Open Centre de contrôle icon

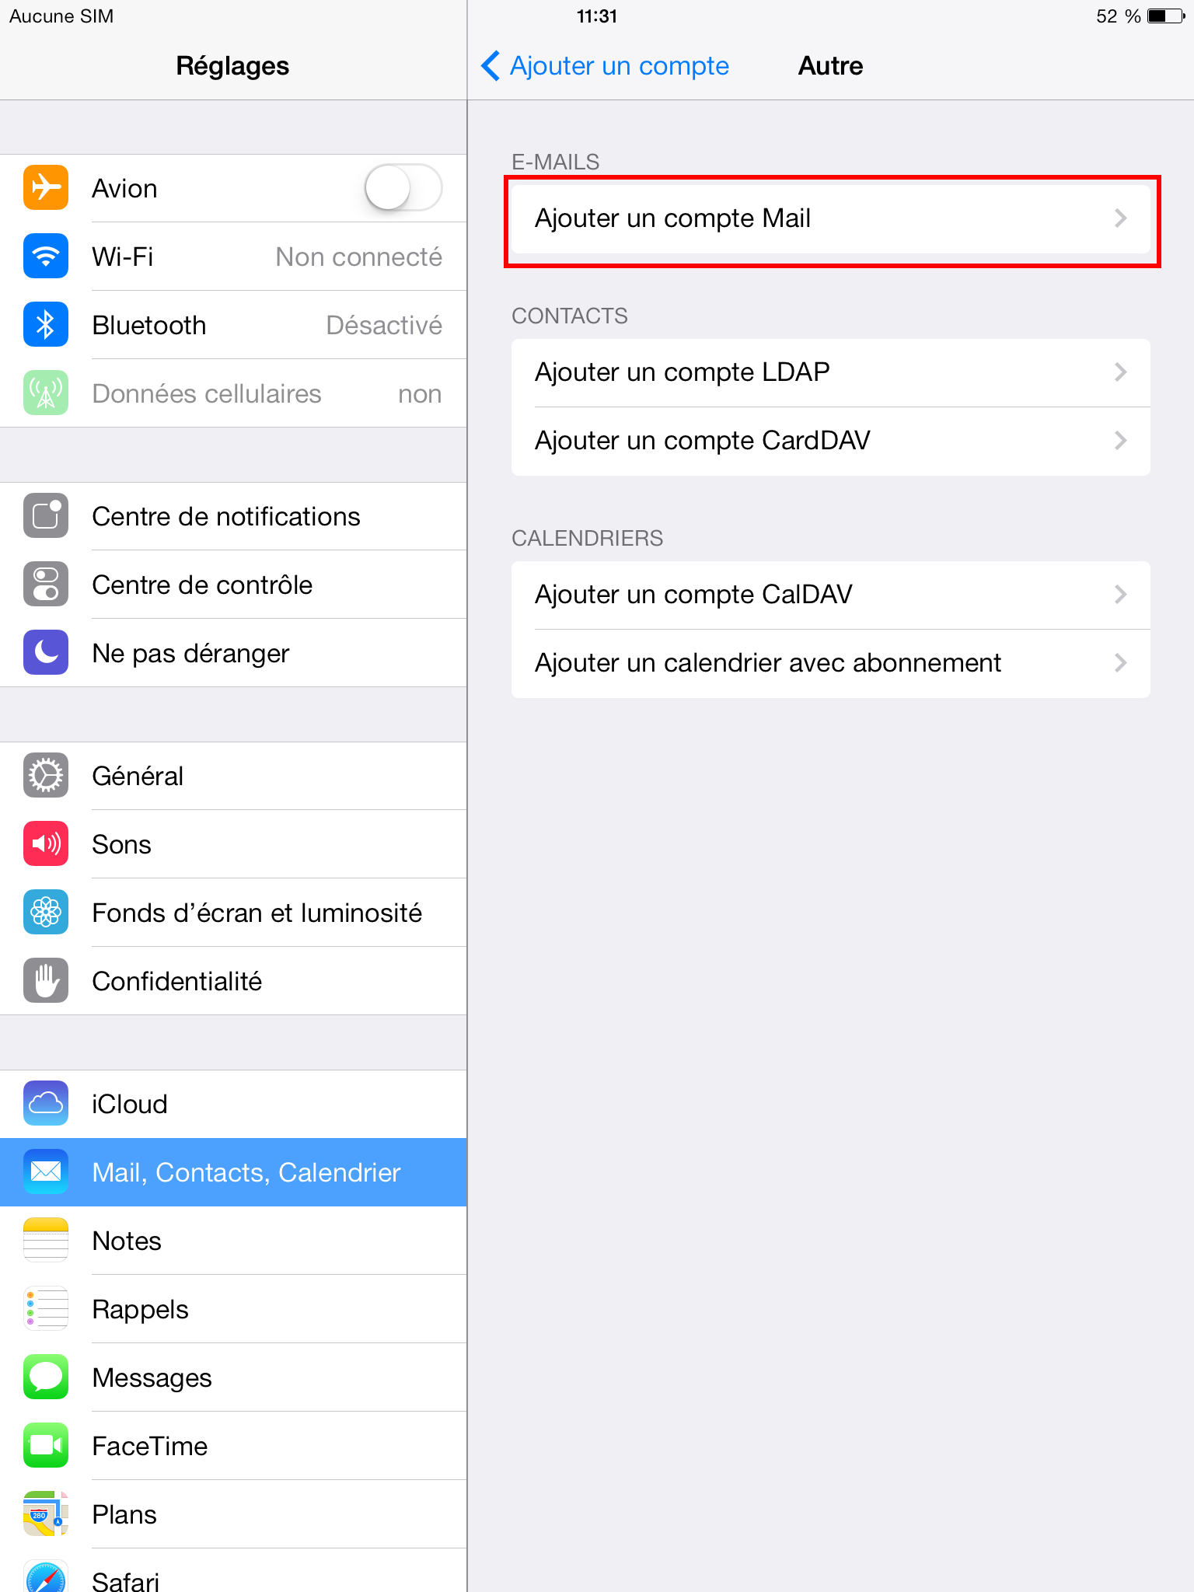46,584
